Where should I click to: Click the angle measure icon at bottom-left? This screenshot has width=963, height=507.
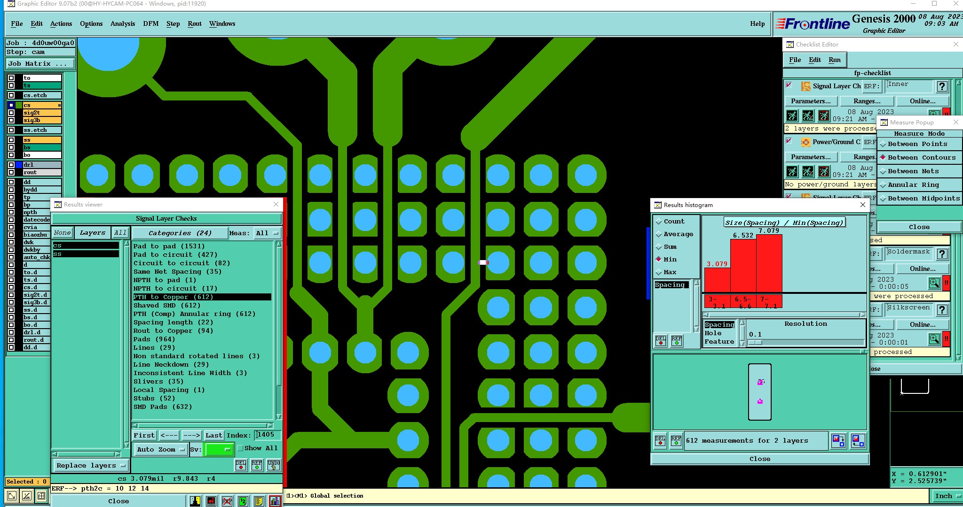27,495
